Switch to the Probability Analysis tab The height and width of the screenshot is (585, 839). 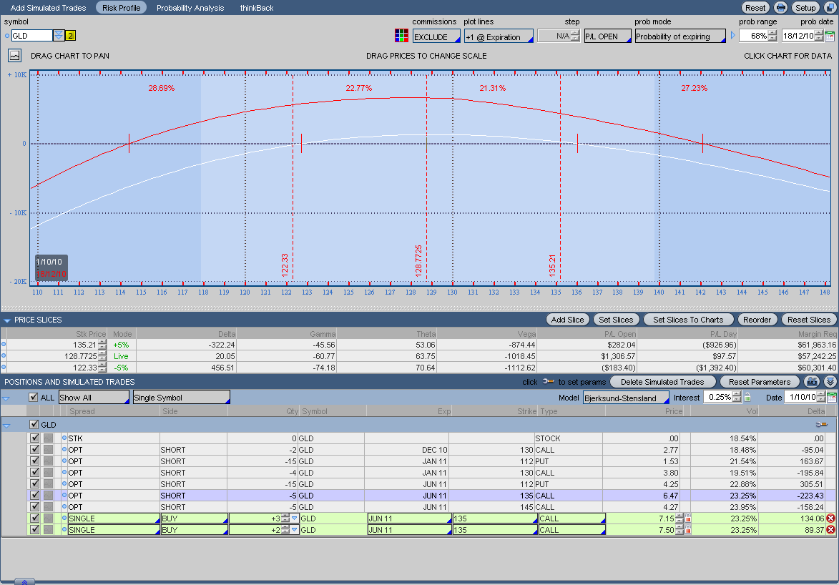pos(190,8)
